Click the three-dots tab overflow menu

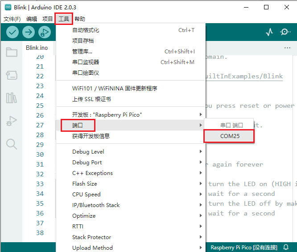pos(287,48)
